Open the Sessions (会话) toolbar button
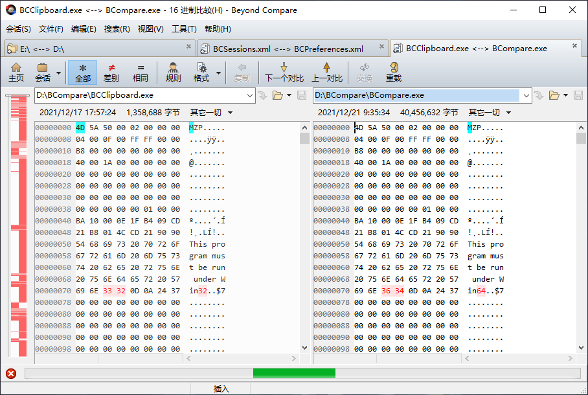 [42, 73]
